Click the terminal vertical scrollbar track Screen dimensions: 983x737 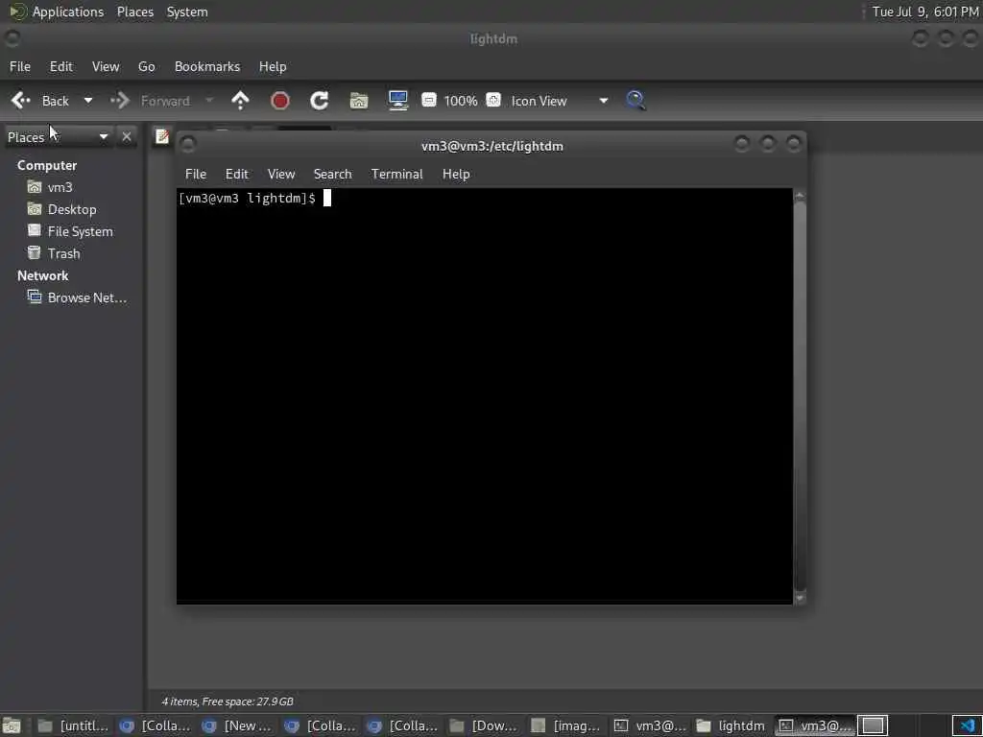(x=800, y=396)
